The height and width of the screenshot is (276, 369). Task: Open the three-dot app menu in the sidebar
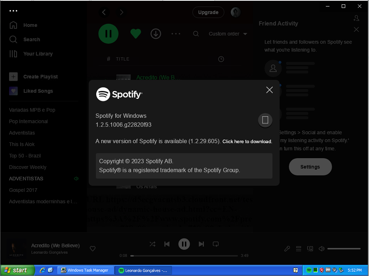(13, 11)
